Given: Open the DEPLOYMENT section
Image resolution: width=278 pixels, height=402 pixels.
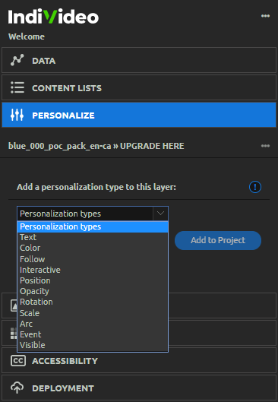Looking at the screenshot, I should pos(139,388).
